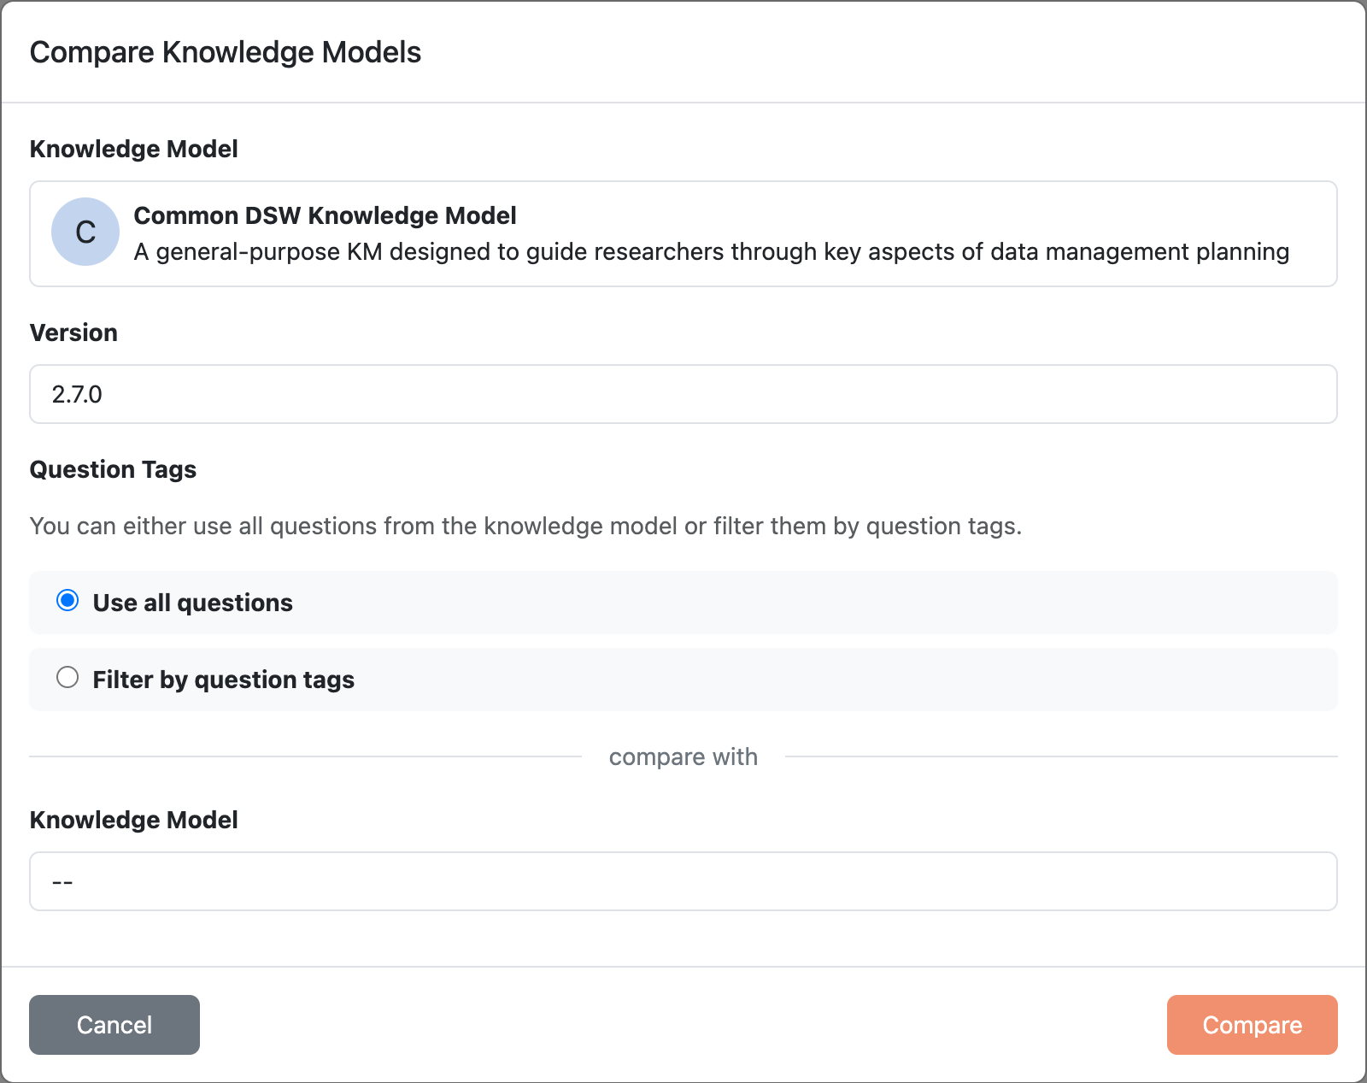Click the round "C" avatar icon
The height and width of the screenshot is (1083, 1367).
85,232
